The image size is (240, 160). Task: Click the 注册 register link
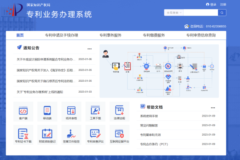pyautogui.click(x=223, y=4)
